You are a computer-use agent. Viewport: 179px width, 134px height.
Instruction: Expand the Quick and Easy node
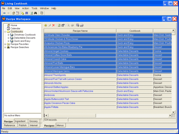pos(8,41)
